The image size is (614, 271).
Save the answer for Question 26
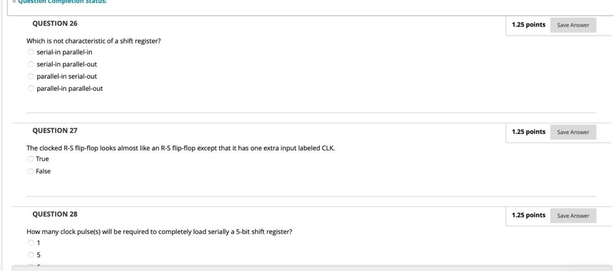tap(573, 25)
